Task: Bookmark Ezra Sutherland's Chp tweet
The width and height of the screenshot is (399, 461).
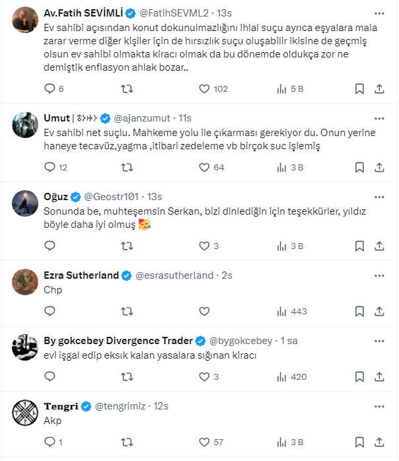Action: 359,311
